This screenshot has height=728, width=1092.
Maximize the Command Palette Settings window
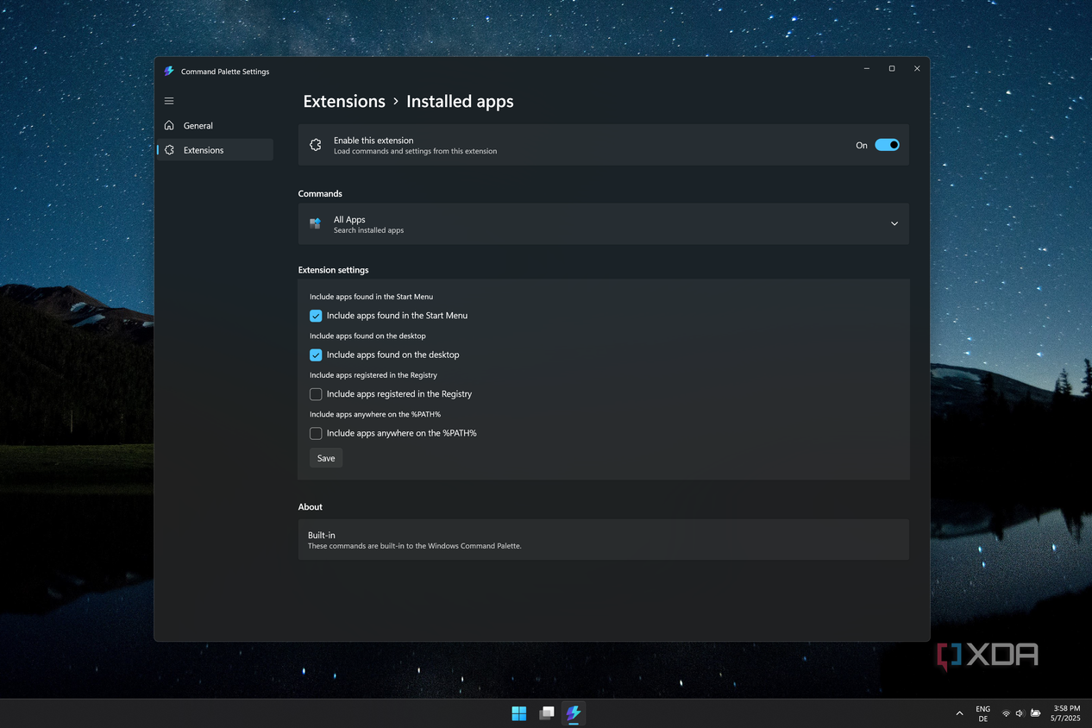892,68
